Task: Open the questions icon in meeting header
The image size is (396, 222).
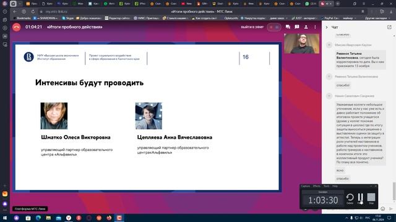Action: point(297,27)
